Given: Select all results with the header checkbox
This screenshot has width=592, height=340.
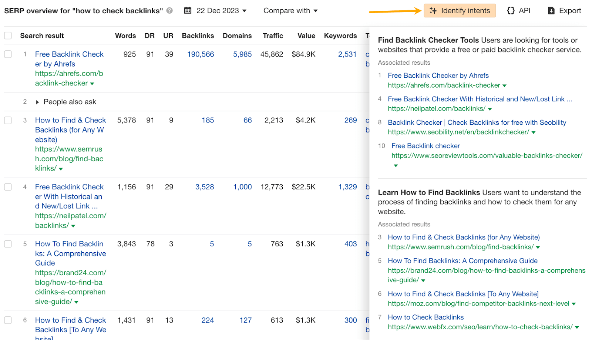Looking at the screenshot, I should 8,36.
